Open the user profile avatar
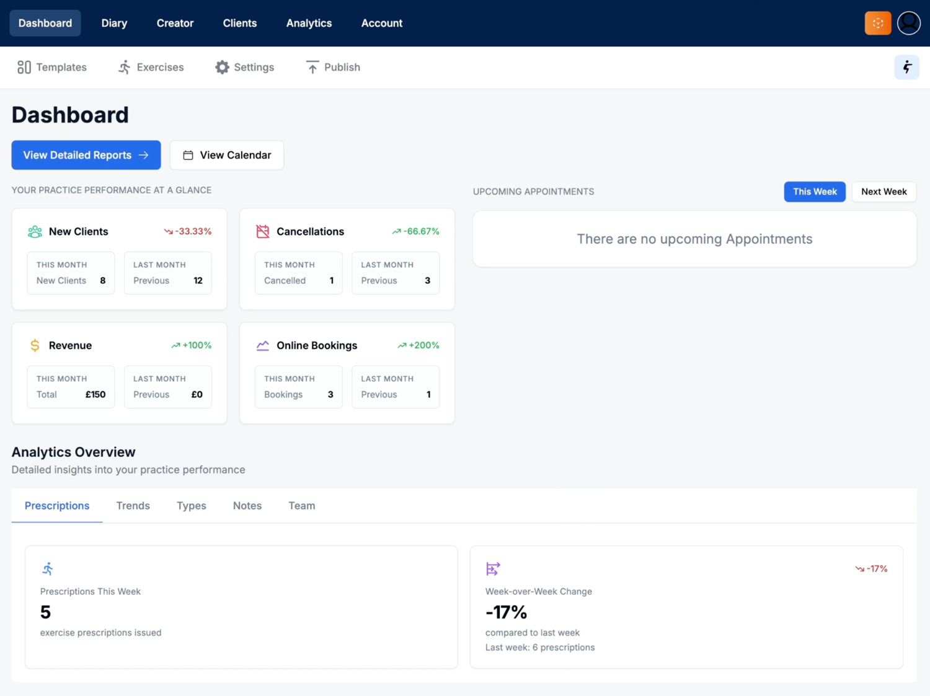This screenshot has width=930, height=696. (x=908, y=23)
